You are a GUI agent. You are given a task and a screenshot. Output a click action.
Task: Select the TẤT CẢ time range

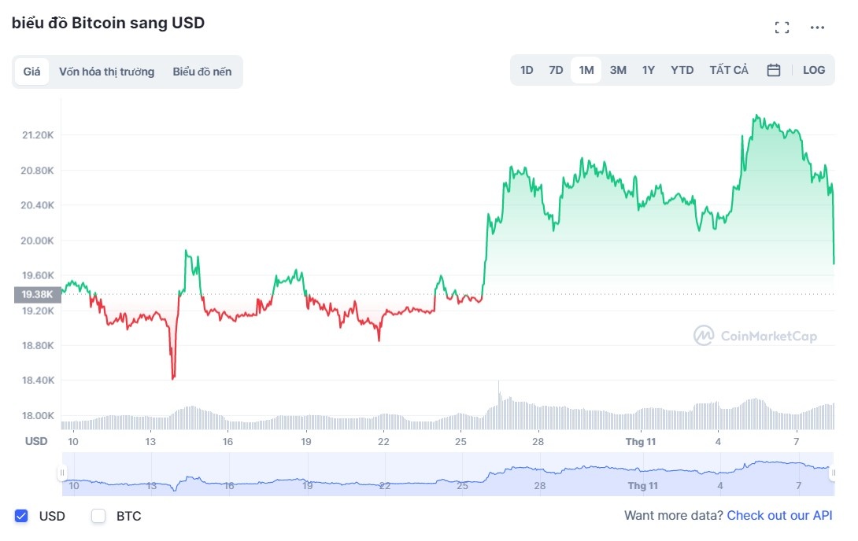click(729, 69)
